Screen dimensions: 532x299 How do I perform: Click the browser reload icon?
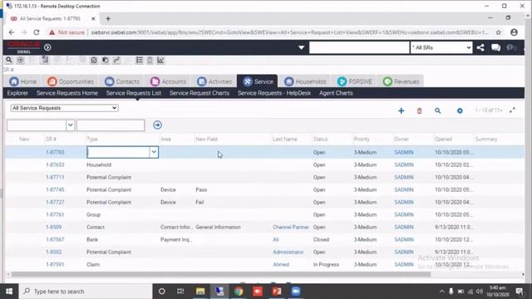point(37,32)
